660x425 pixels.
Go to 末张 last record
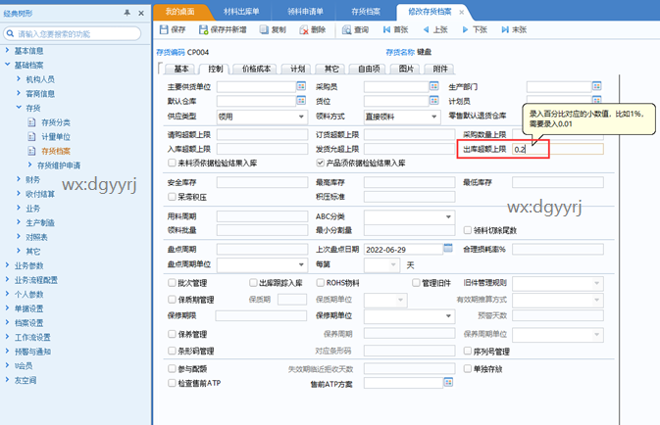514,29
